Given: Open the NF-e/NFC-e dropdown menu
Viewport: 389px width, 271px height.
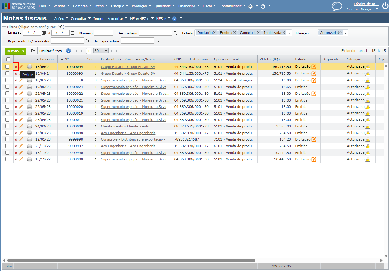Looking at the screenshot, I should 142,19.
